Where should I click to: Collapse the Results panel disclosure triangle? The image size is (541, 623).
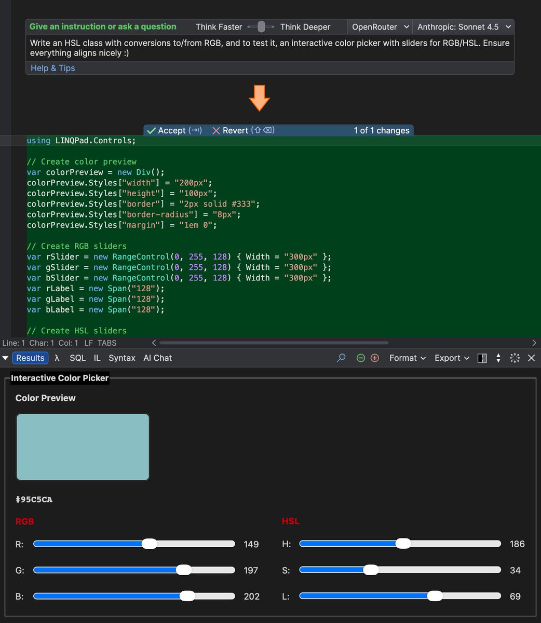click(5, 358)
